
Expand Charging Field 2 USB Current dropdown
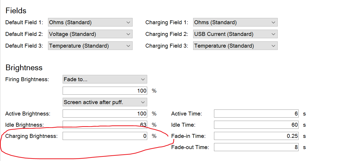(235, 34)
